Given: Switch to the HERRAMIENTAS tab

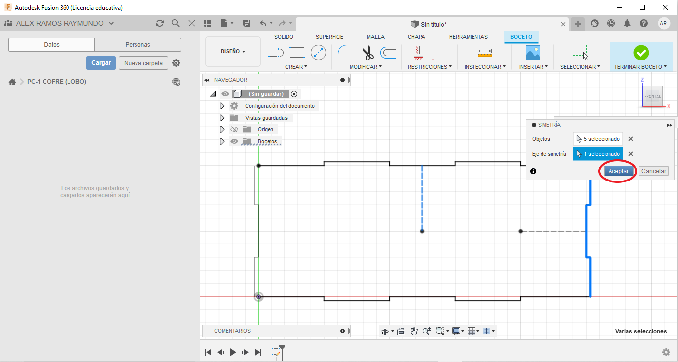Looking at the screenshot, I should tap(469, 37).
